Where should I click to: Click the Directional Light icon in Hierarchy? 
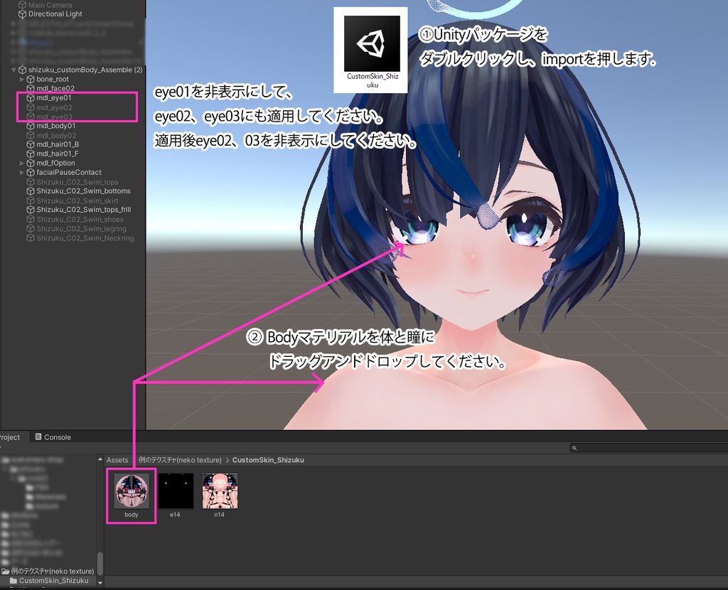pos(23,14)
